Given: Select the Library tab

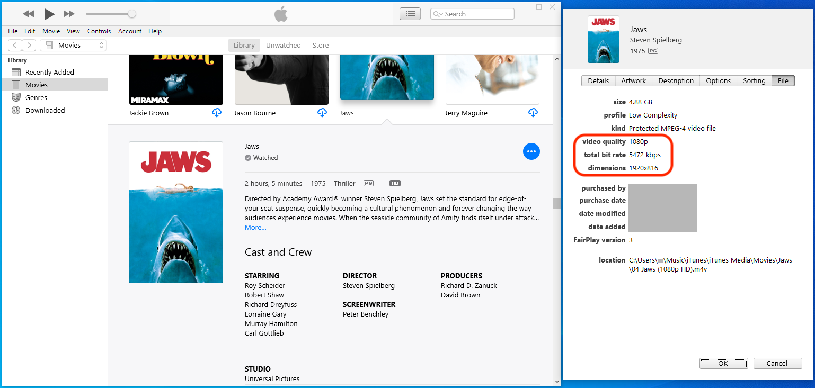Looking at the screenshot, I should pyautogui.click(x=244, y=46).
